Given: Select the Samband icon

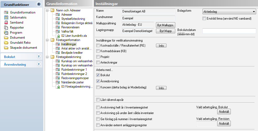Looking at the screenshot, I should pyautogui.click(x=6, y=22).
